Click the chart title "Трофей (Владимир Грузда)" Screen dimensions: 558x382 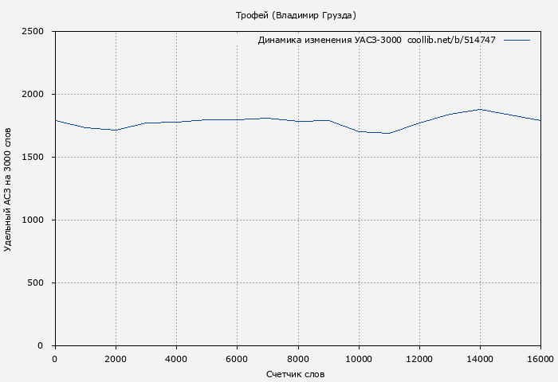coord(296,15)
